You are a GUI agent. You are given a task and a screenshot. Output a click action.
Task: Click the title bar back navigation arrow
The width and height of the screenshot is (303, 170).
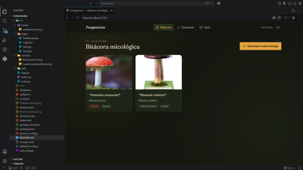tap(91, 3)
